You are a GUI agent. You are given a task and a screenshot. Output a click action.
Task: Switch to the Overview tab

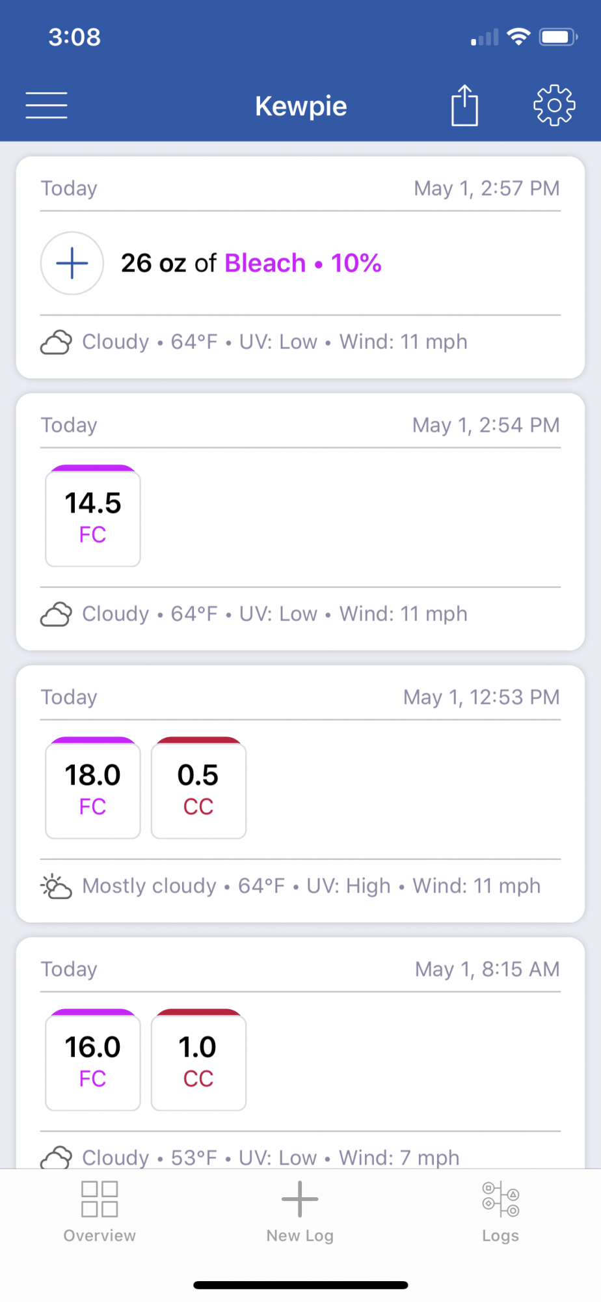click(x=100, y=1212)
